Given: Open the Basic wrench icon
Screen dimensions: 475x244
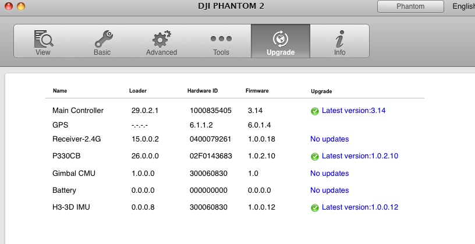Looking at the screenshot, I should click(x=103, y=39).
